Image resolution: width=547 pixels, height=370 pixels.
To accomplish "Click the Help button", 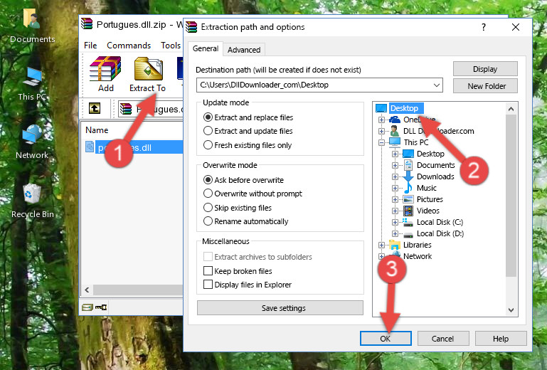I will coord(501,339).
